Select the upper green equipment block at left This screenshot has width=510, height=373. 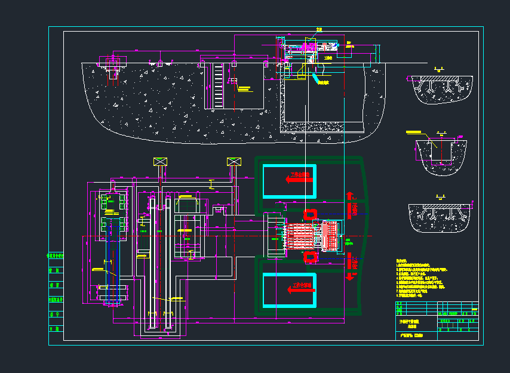[x=111, y=203]
